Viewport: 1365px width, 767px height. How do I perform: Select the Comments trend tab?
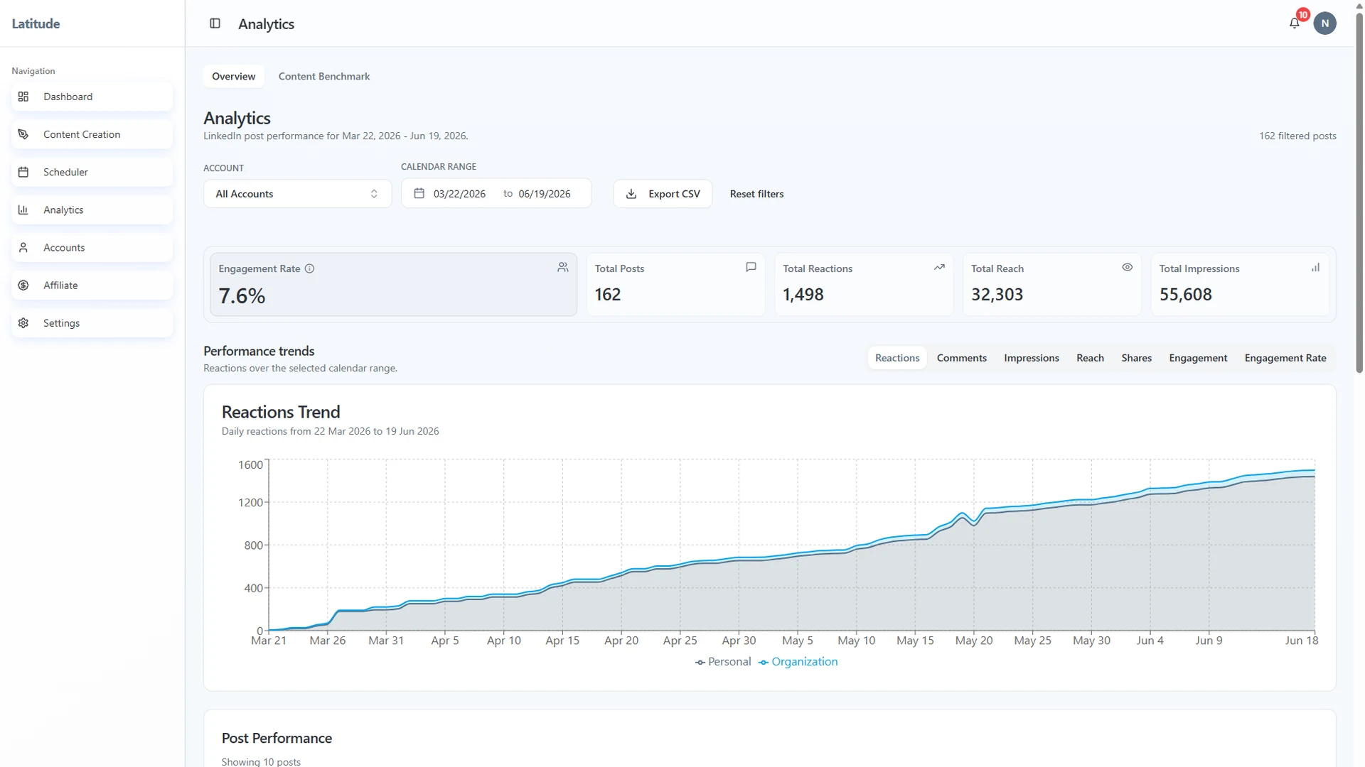coord(961,357)
